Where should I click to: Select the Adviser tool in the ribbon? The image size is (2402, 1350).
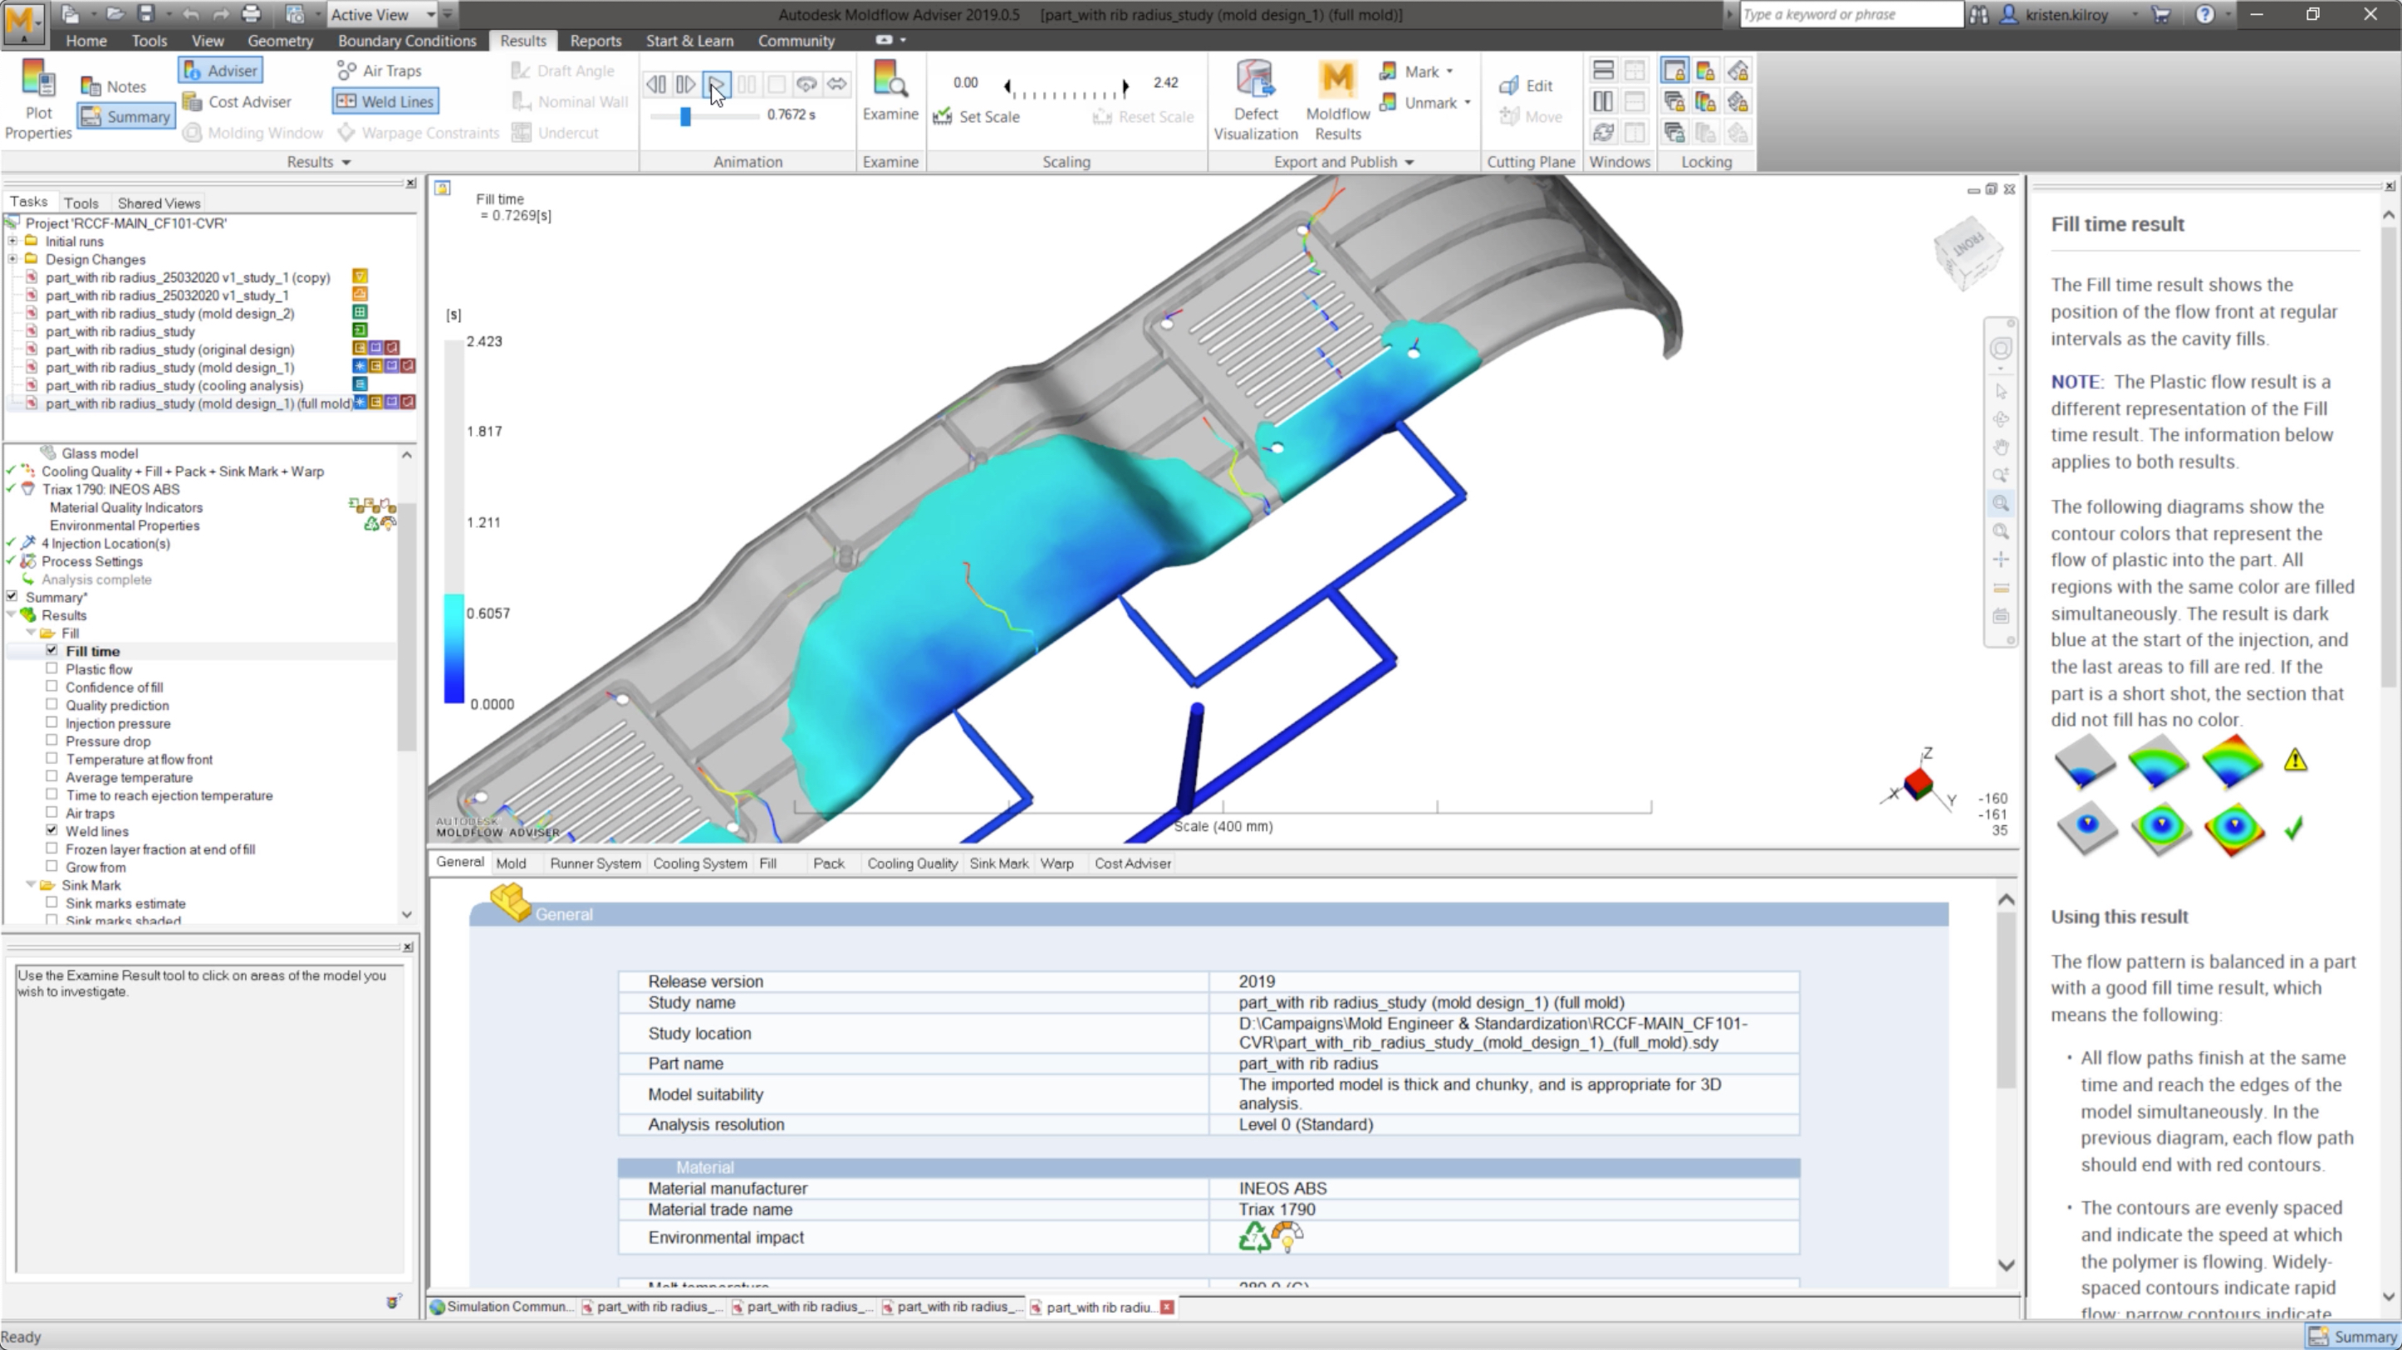(220, 70)
